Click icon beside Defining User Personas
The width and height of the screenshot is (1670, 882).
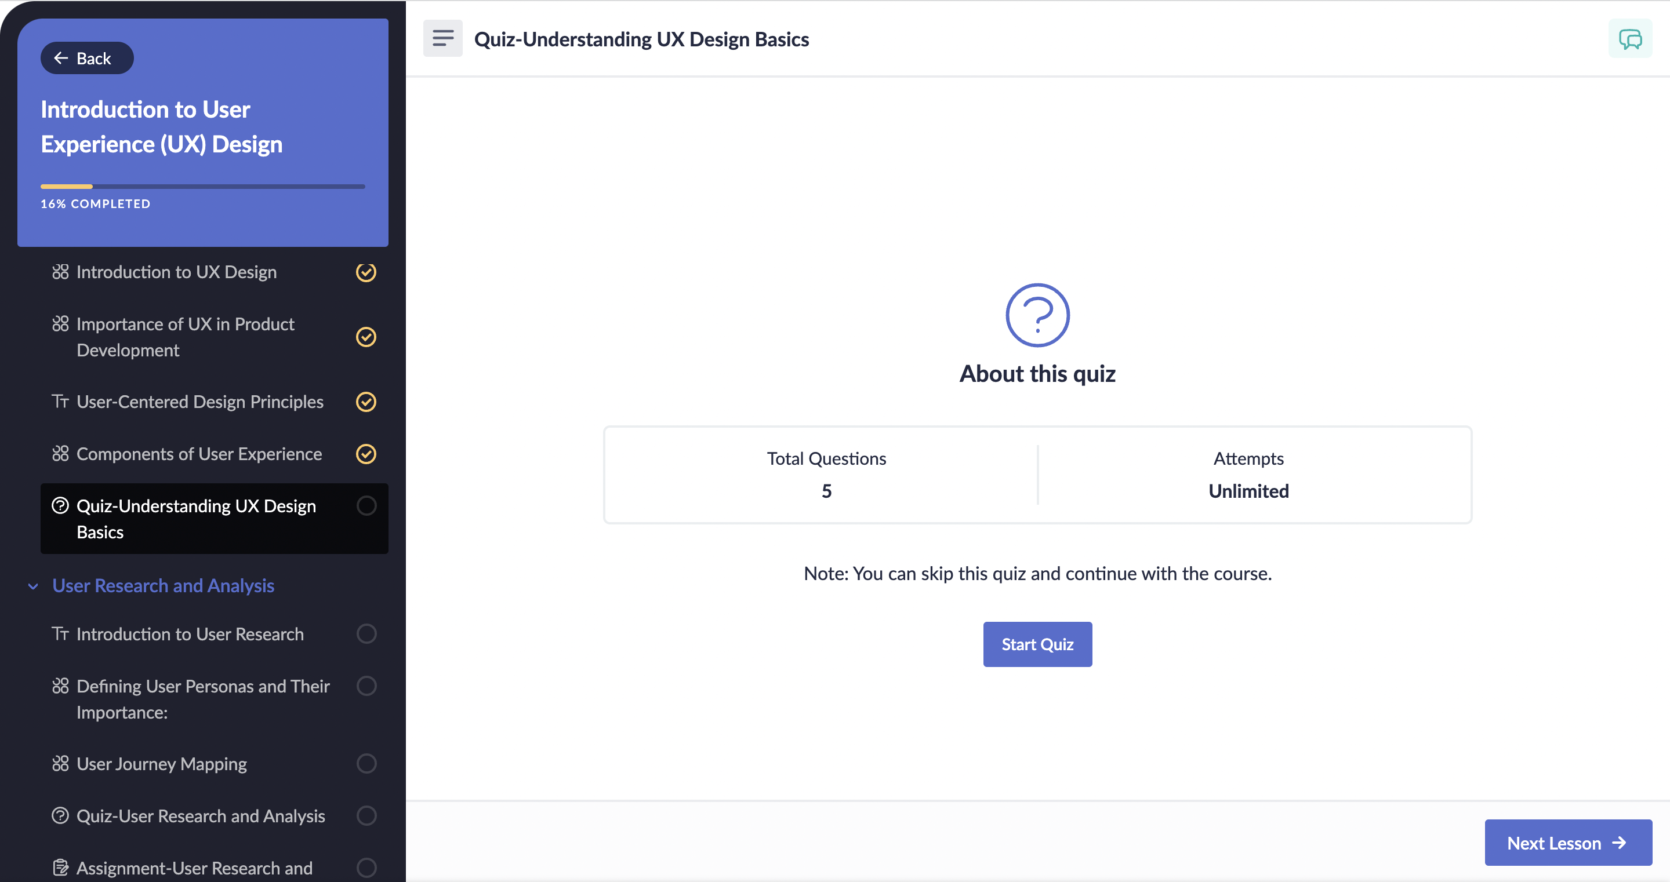60,686
